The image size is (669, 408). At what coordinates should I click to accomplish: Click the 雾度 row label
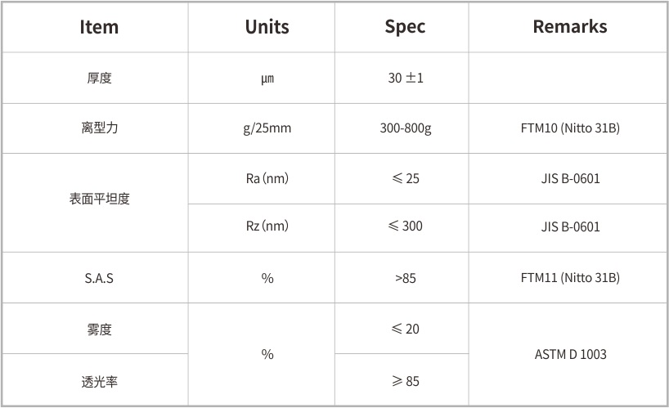coord(99,330)
